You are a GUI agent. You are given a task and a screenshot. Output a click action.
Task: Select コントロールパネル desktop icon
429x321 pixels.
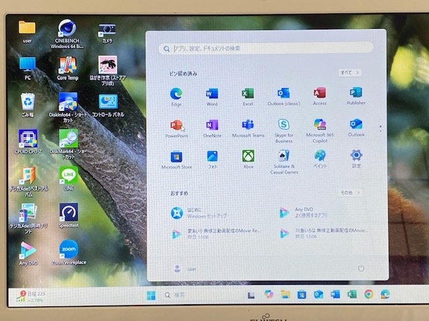pyautogui.click(x=108, y=106)
